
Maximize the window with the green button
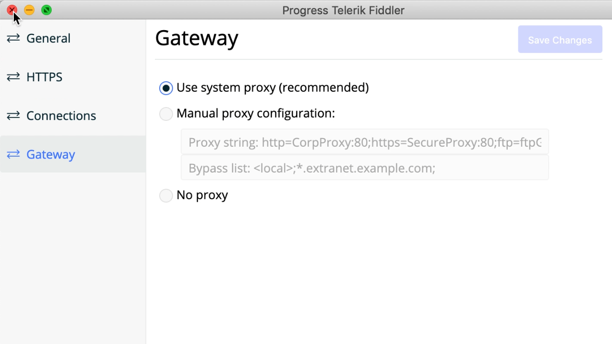coord(46,10)
